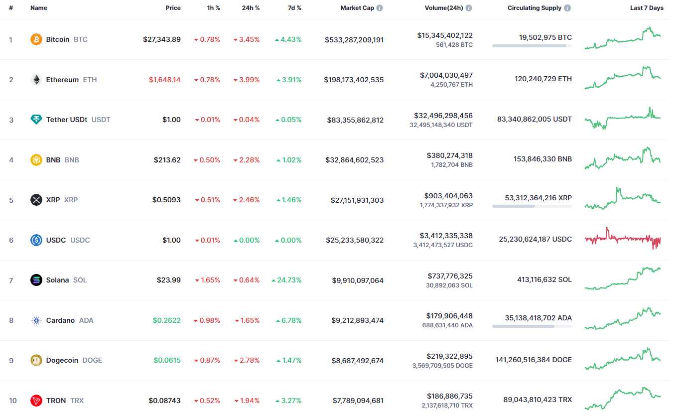Click the Dogecoin logo icon
This screenshot has height=417, width=675.
pyautogui.click(x=36, y=360)
